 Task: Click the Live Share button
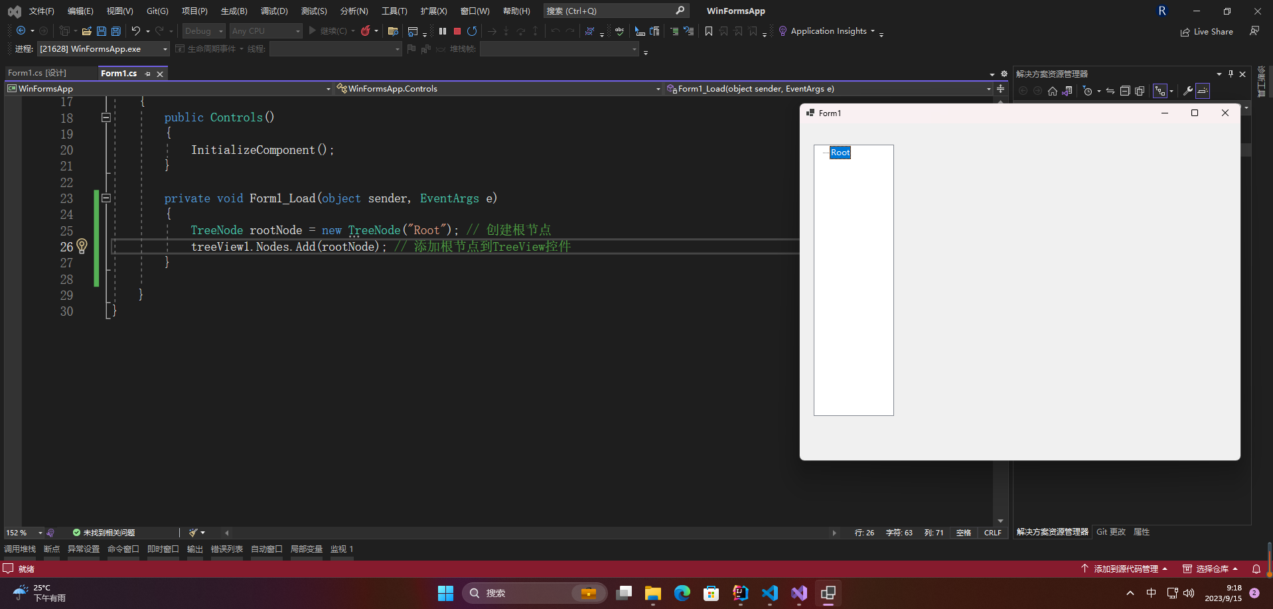(x=1207, y=32)
